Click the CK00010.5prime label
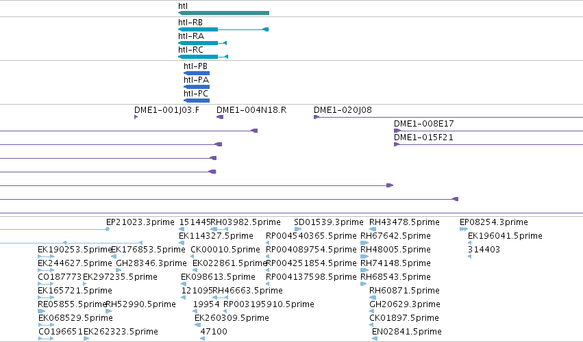This screenshot has height=342, width=583. [225, 250]
